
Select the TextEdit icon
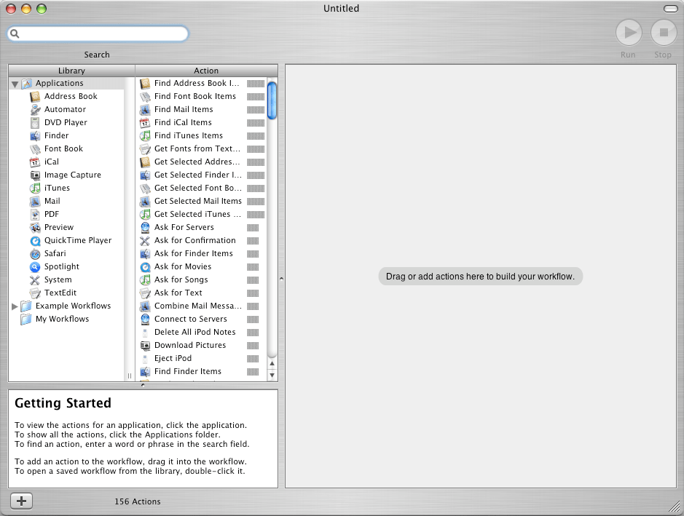coord(35,293)
